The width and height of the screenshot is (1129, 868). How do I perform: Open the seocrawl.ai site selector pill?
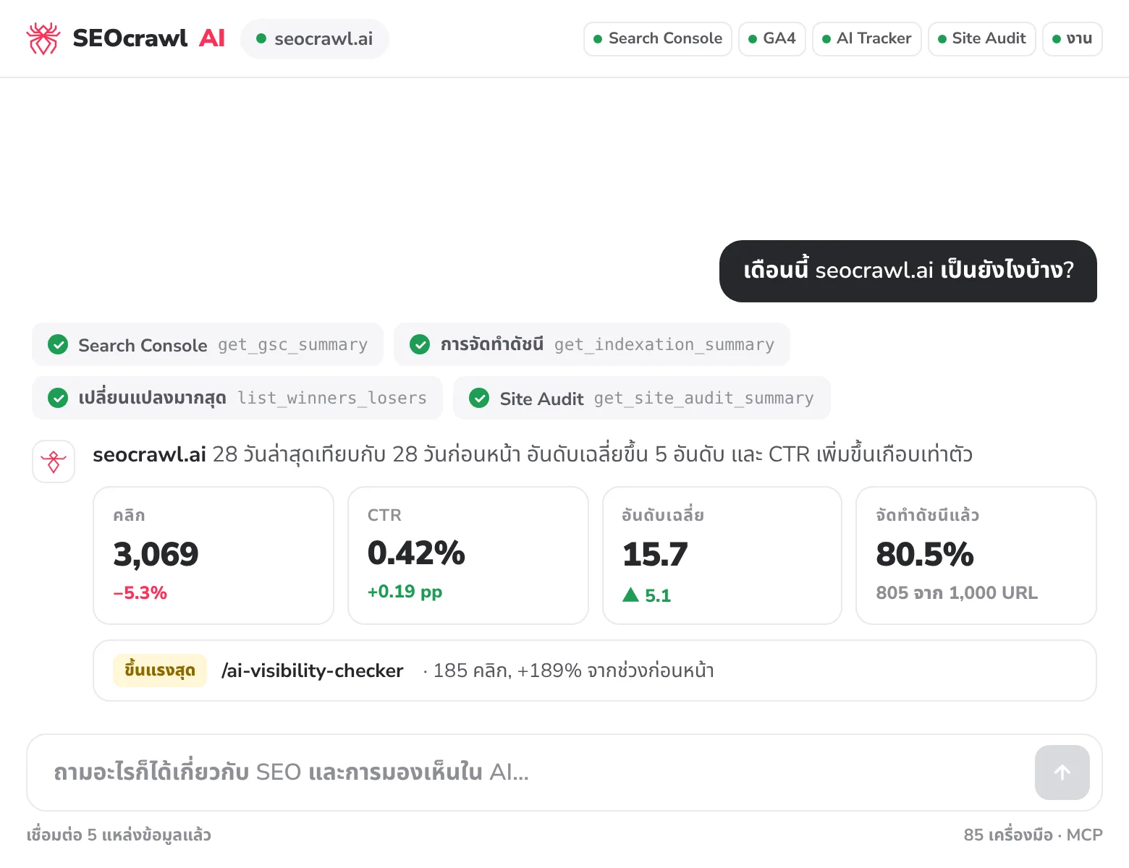click(315, 38)
